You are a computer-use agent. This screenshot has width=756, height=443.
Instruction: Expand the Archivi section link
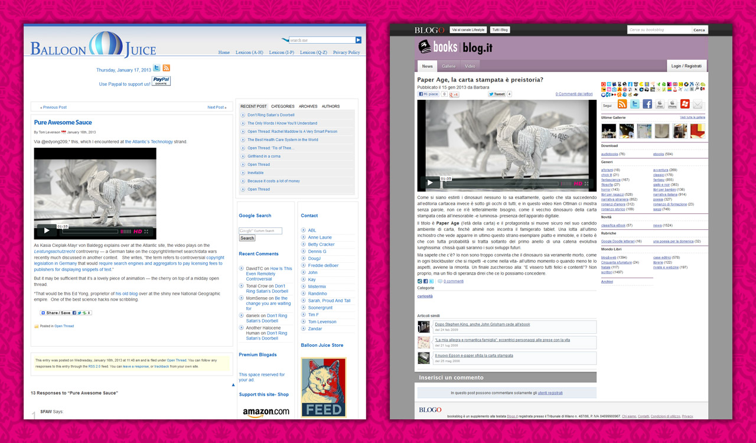coord(607,282)
